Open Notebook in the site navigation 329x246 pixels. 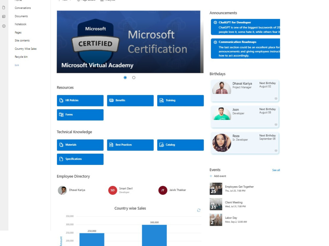[x=20, y=24]
